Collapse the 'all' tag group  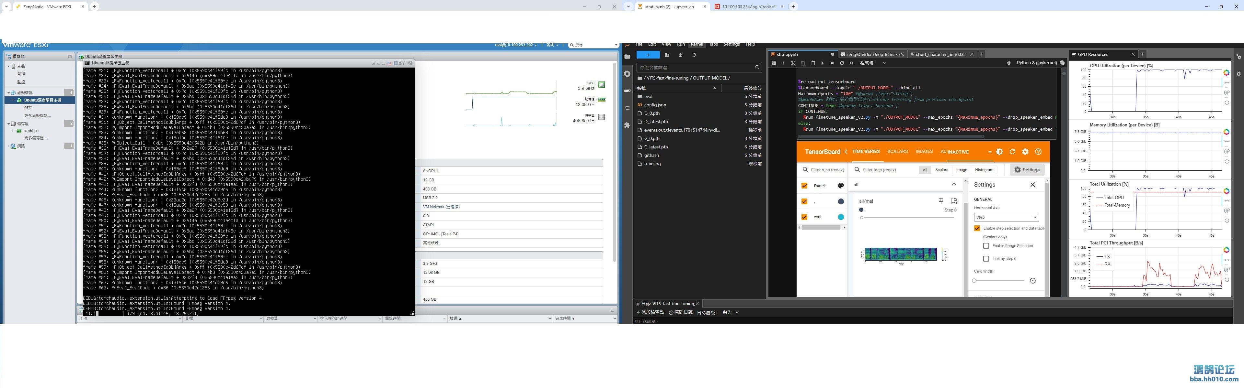(954, 184)
